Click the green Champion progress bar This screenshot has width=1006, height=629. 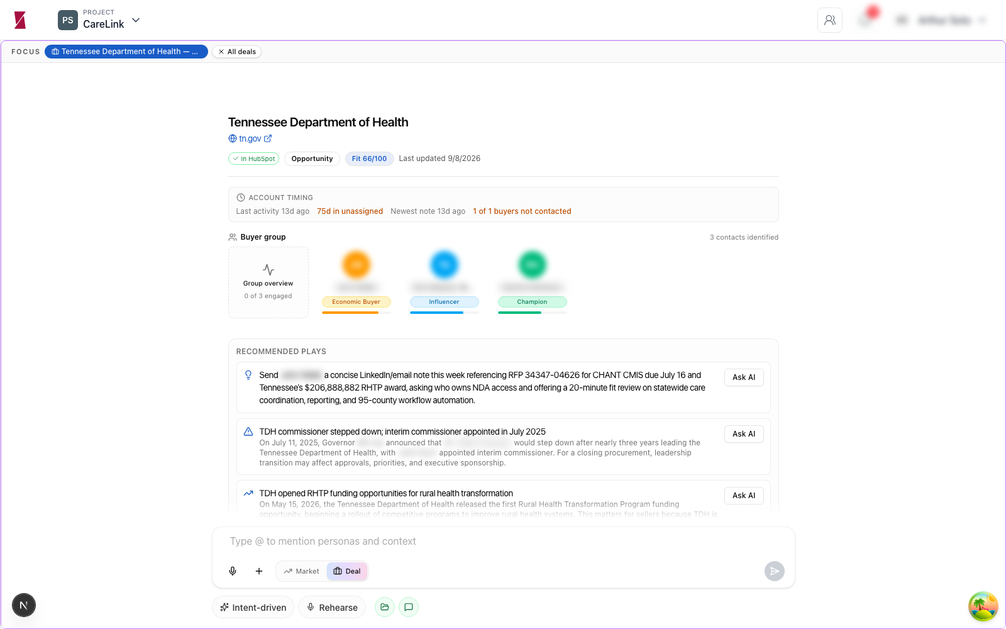[x=533, y=313]
